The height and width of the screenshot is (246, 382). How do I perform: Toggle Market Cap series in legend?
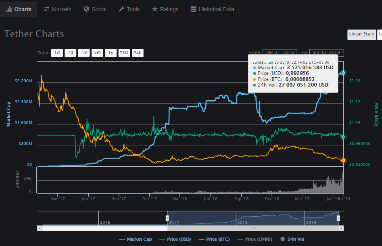pos(136,239)
